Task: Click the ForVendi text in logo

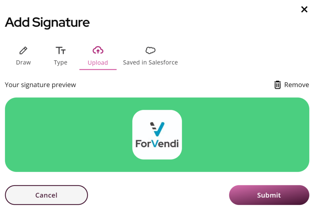Action: (x=157, y=144)
